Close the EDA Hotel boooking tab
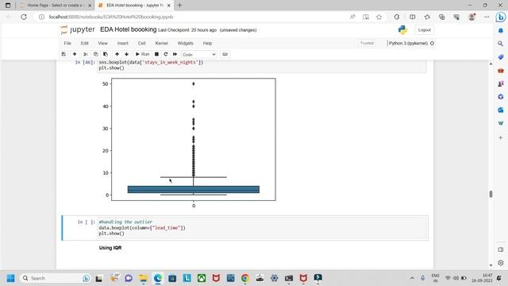508x286 pixels. tap(168, 6)
